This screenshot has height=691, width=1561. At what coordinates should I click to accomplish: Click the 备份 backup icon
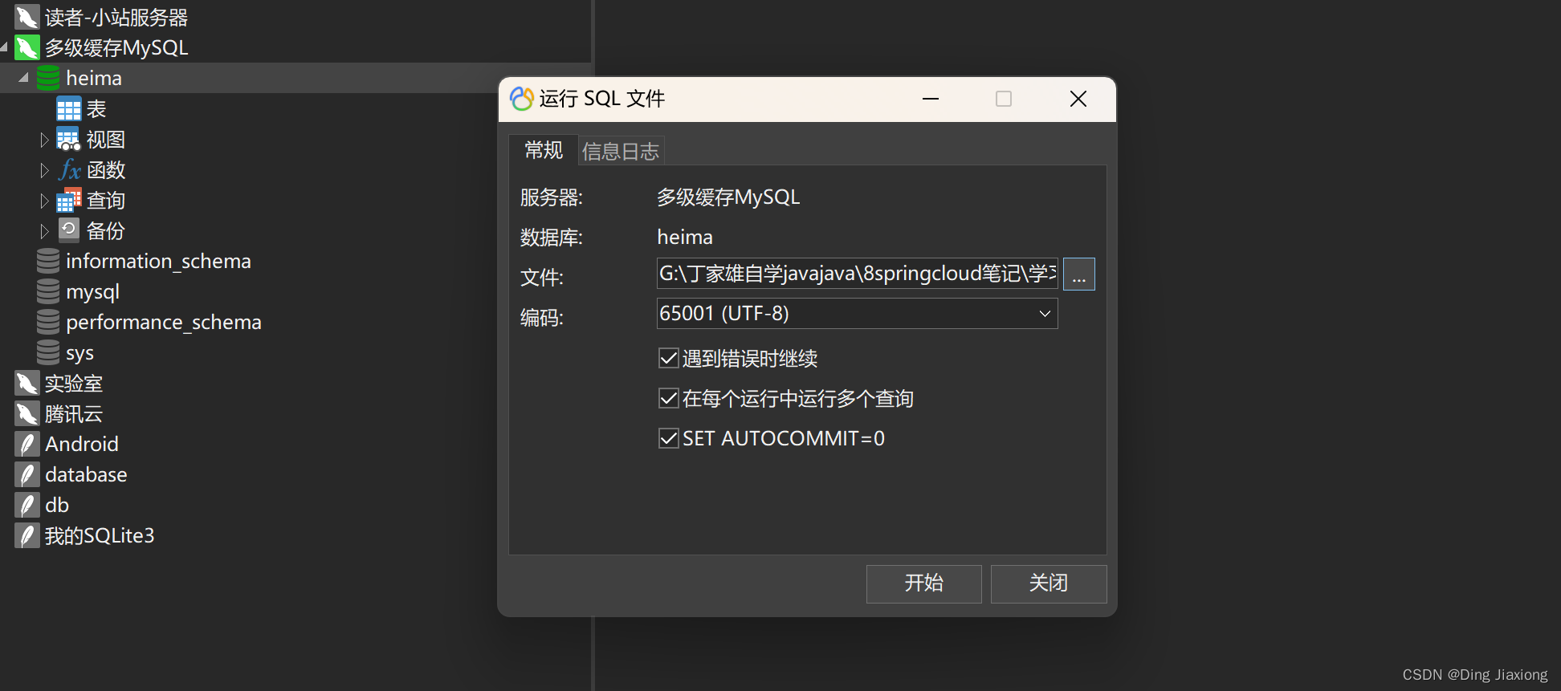click(69, 230)
